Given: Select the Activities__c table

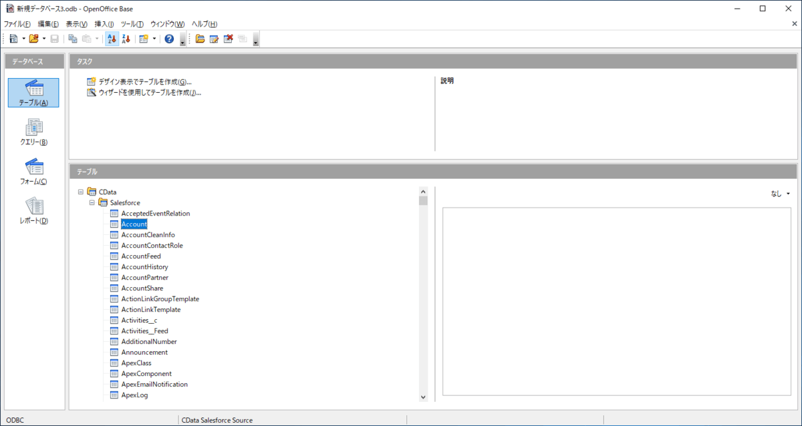Looking at the screenshot, I should tap(139, 320).
